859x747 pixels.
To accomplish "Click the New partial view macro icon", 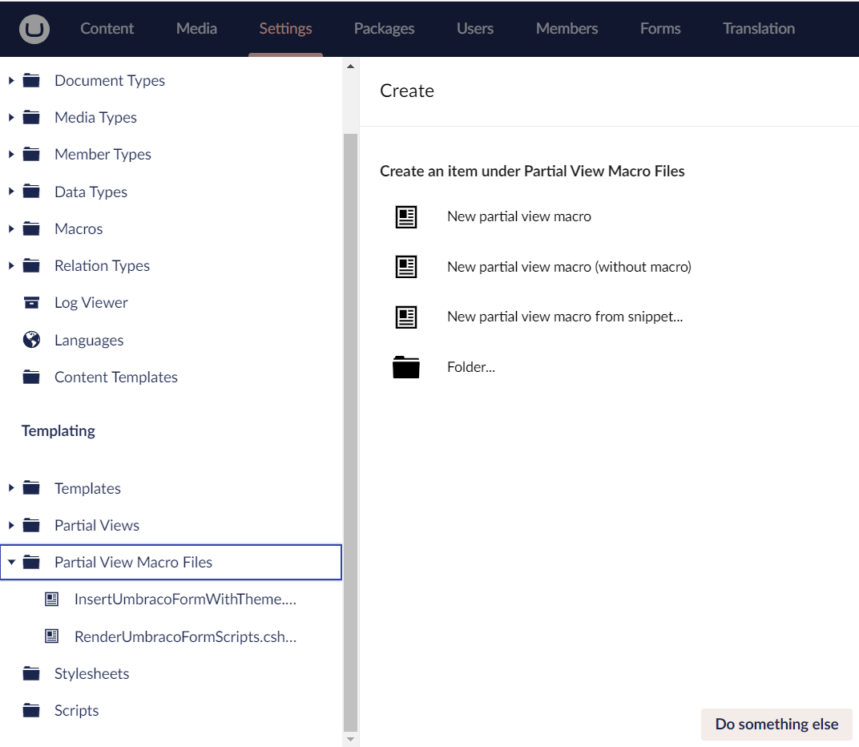I will [x=406, y=216].
